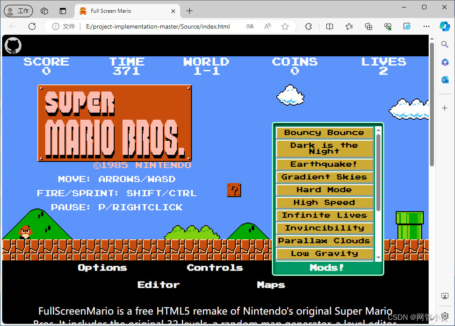Open the GitHub logo link
This screenshot has width=455, height=326.
click(13, 46)
